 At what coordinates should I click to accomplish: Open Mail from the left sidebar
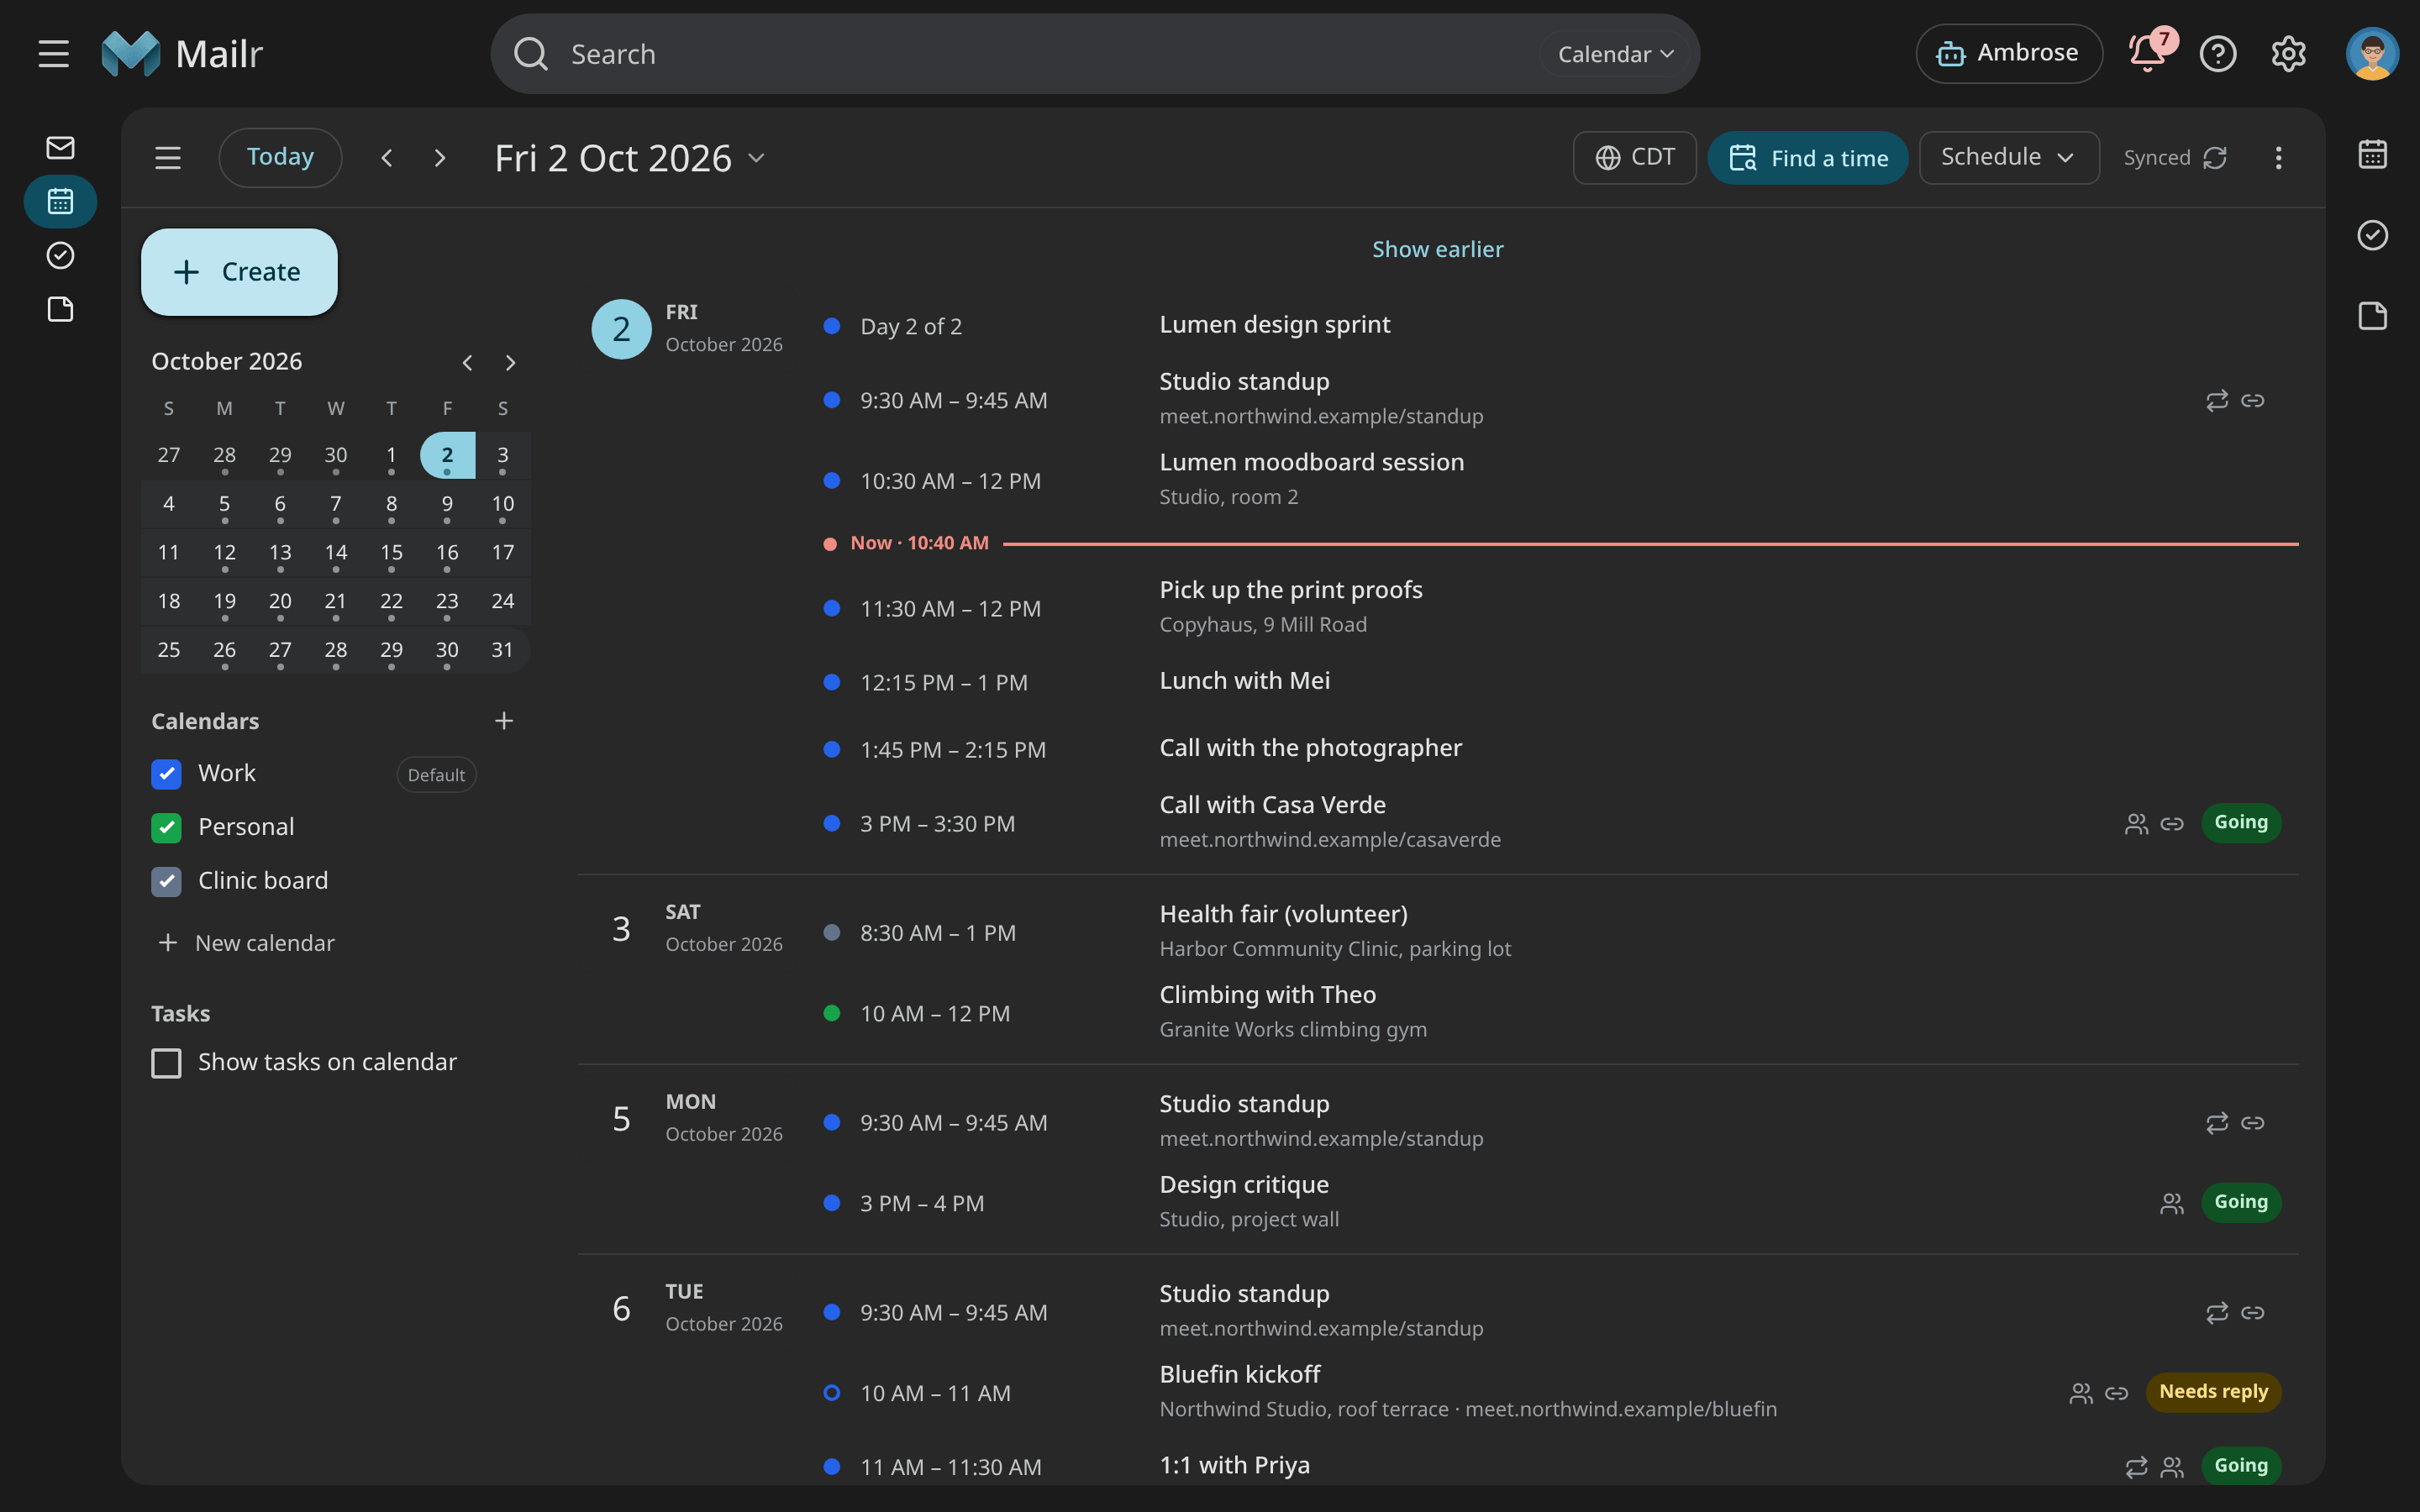click(x=60, y=148)
